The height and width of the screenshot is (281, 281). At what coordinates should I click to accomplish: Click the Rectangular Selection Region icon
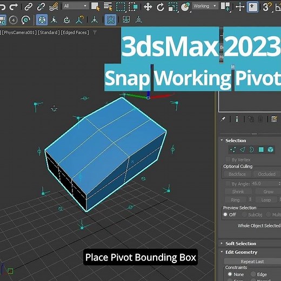(x=121, y=7)
